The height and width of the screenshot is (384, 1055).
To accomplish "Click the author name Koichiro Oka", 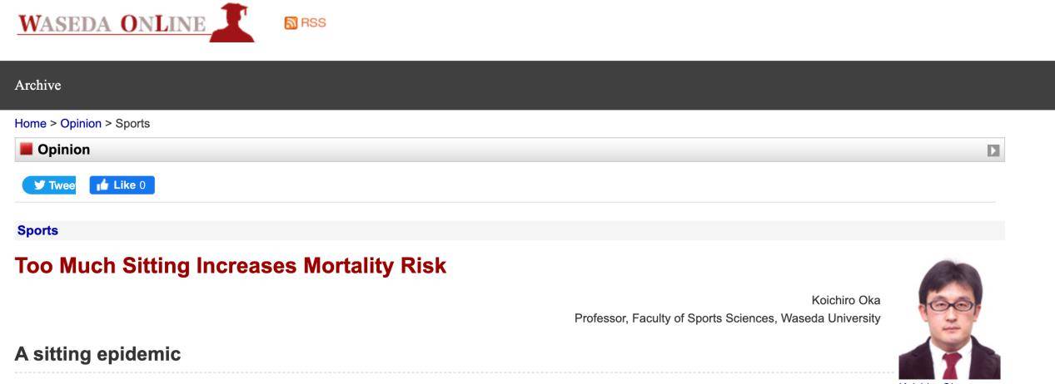I will [x=846, y=300].
